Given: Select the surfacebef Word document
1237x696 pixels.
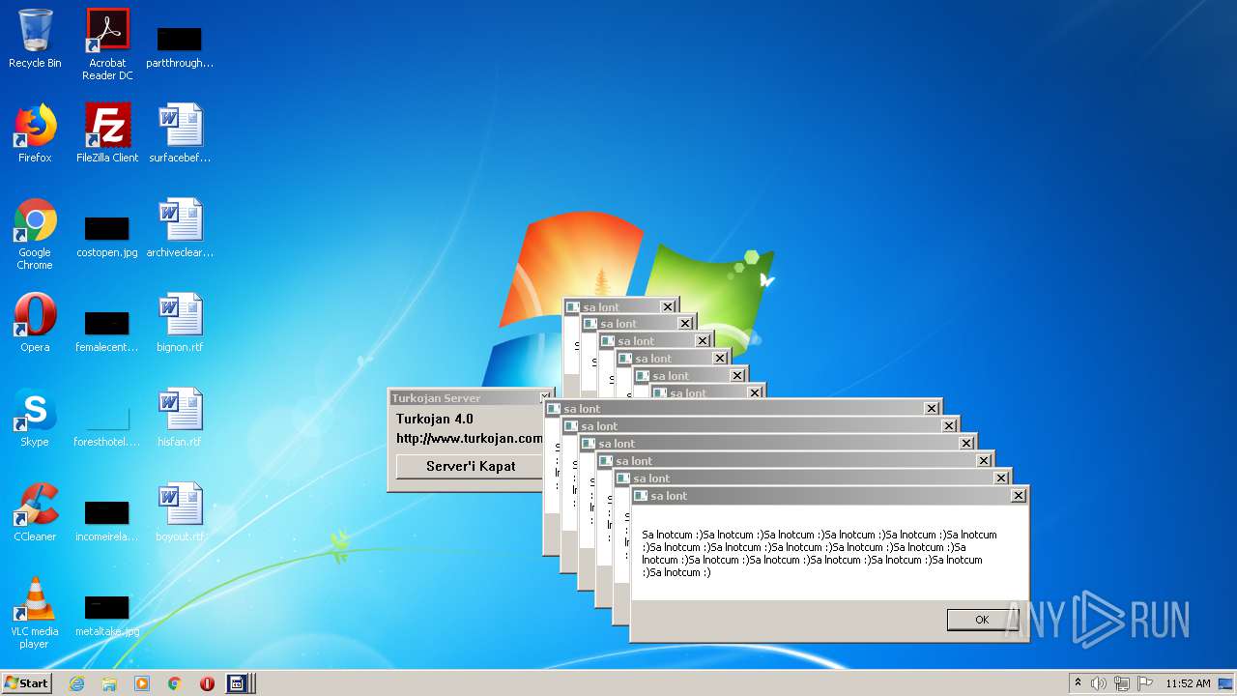Looking at the screenshot, I should coord(180,134).
